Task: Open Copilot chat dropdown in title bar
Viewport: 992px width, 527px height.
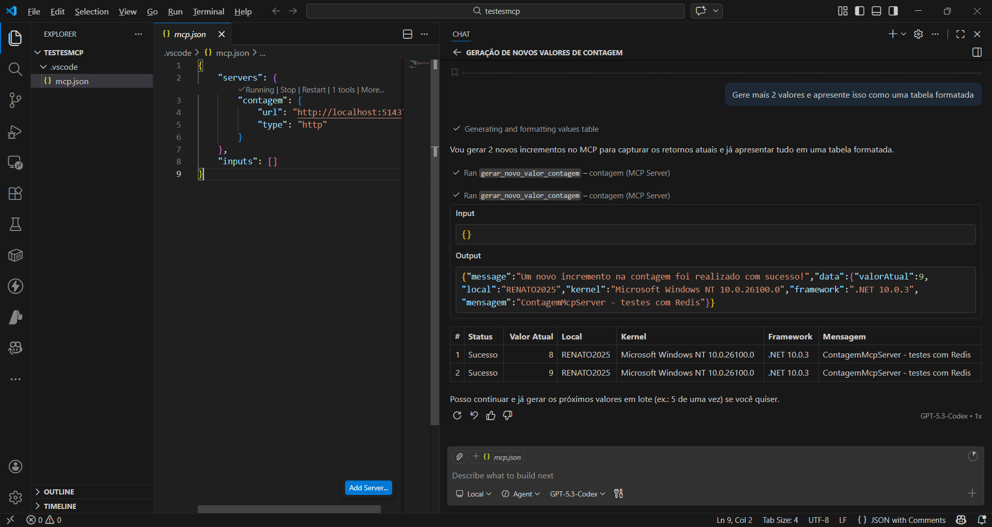Action: coord(716,11)
